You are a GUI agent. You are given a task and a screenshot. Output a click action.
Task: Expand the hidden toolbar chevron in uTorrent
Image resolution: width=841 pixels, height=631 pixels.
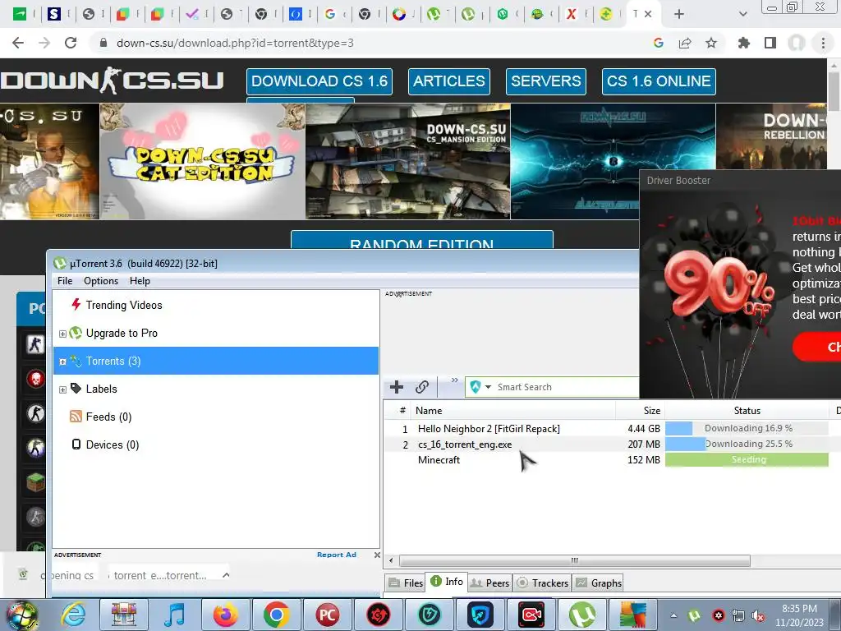tap(454, 380)
